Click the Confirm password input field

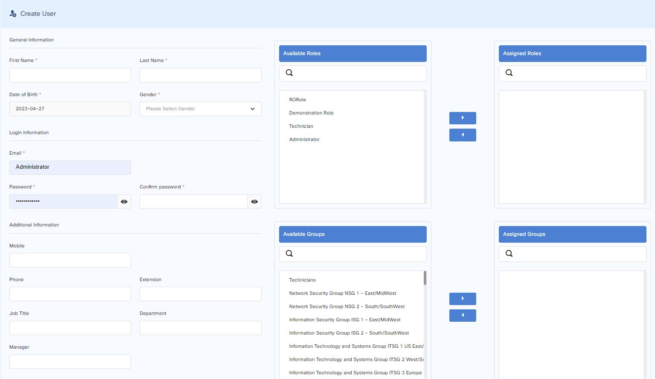click(x=194, y=202)
